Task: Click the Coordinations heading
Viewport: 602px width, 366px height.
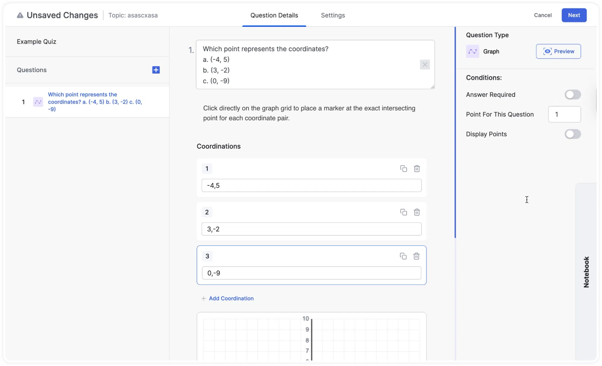Action: pos(218,146)
